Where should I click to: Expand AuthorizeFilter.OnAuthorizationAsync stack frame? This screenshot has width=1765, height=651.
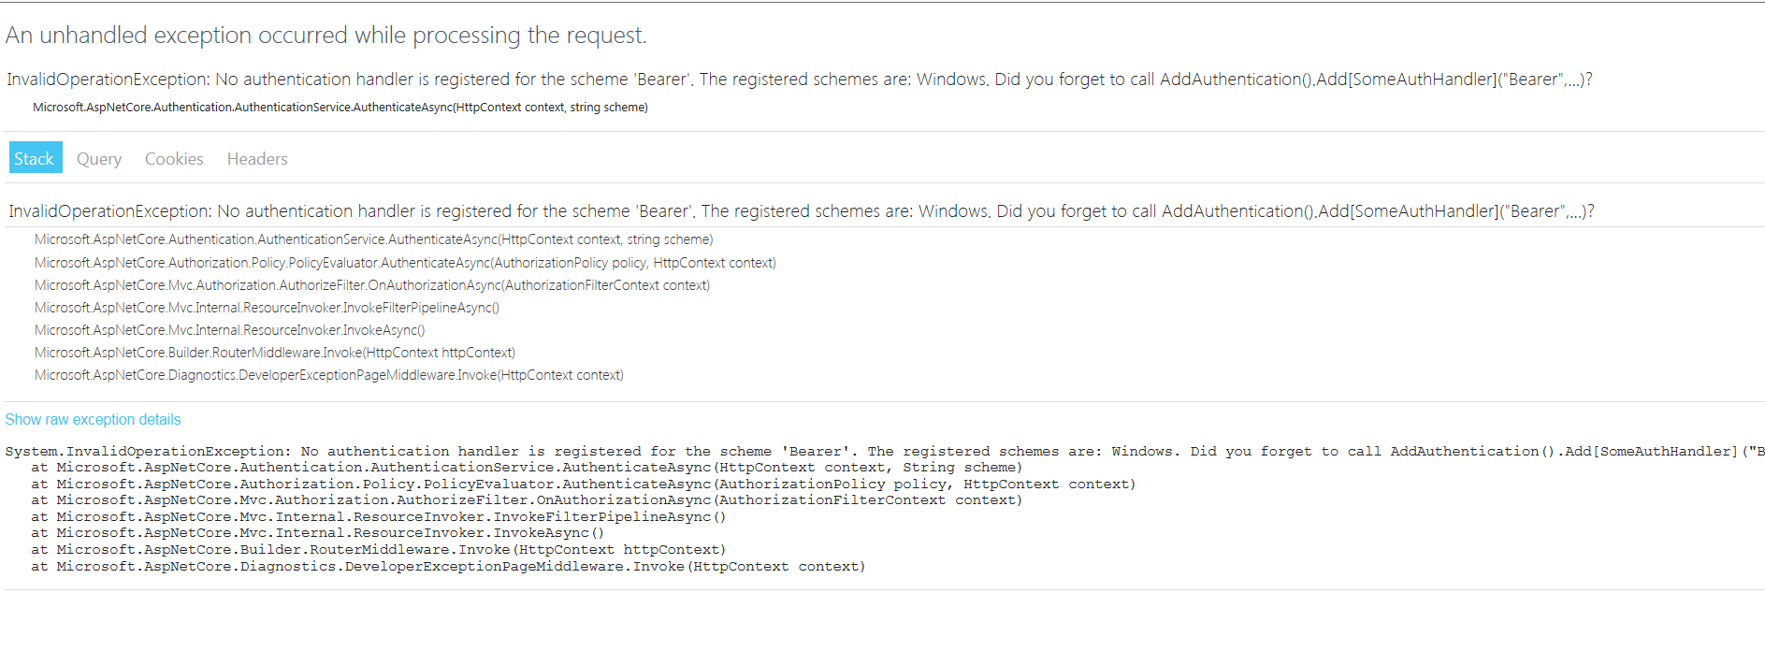pyautogui.click(x=372, y=285)
